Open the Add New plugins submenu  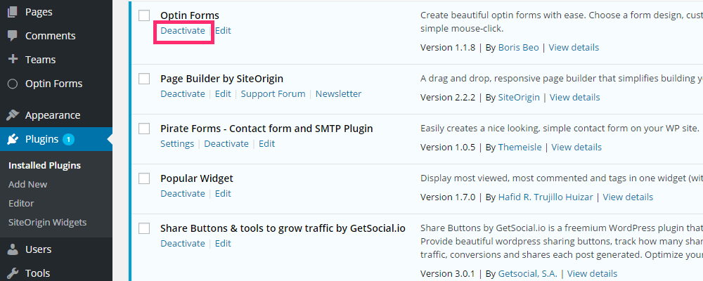point(28,184)
